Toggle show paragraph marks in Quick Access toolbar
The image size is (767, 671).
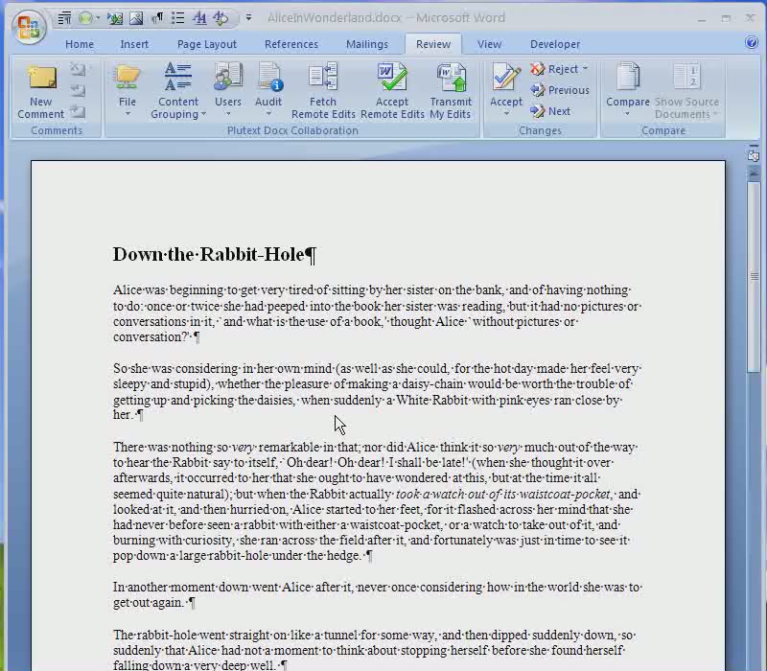[x=157, y=18]
